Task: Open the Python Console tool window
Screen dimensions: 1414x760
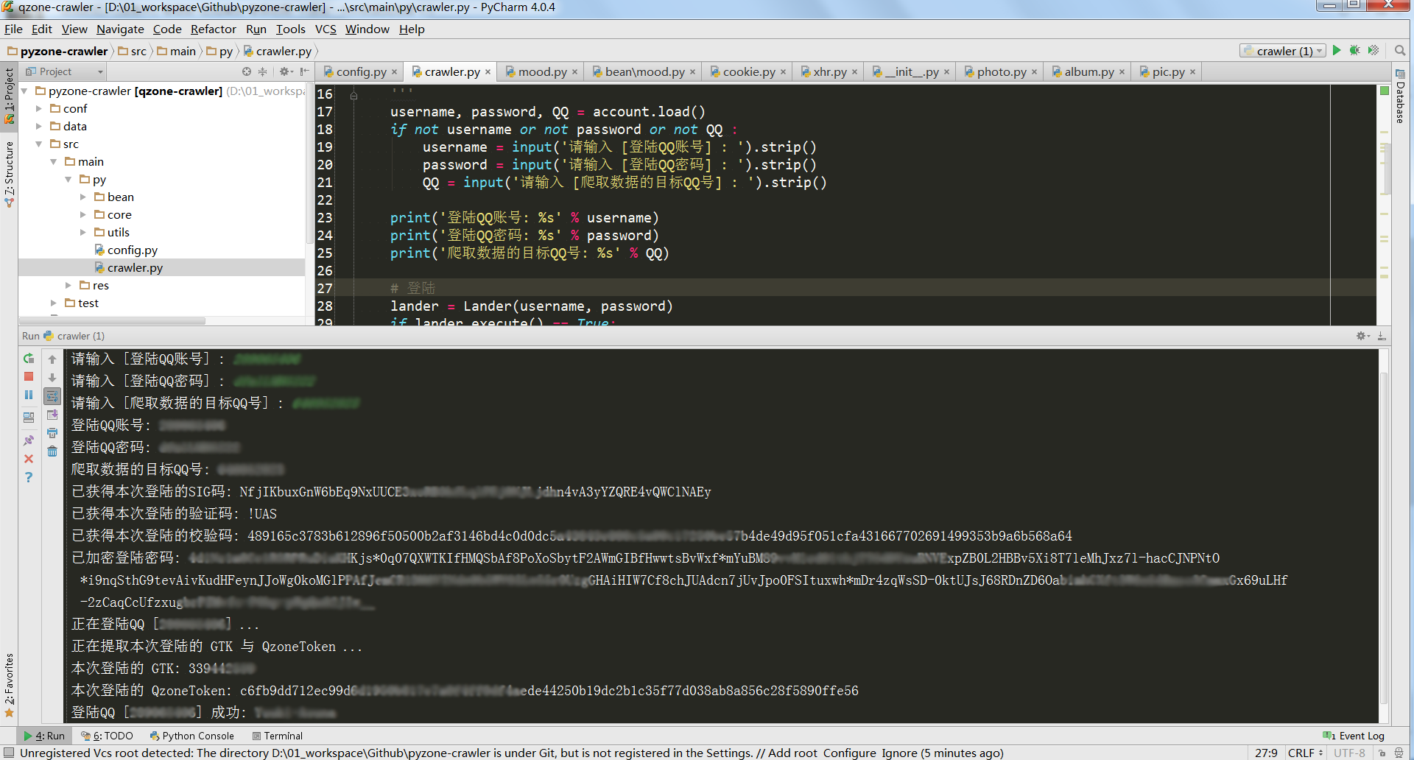Action: 191,736
